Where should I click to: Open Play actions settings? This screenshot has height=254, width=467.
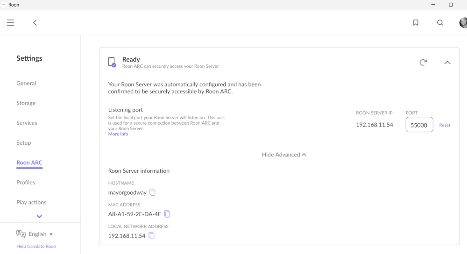[x=31, y=202]
